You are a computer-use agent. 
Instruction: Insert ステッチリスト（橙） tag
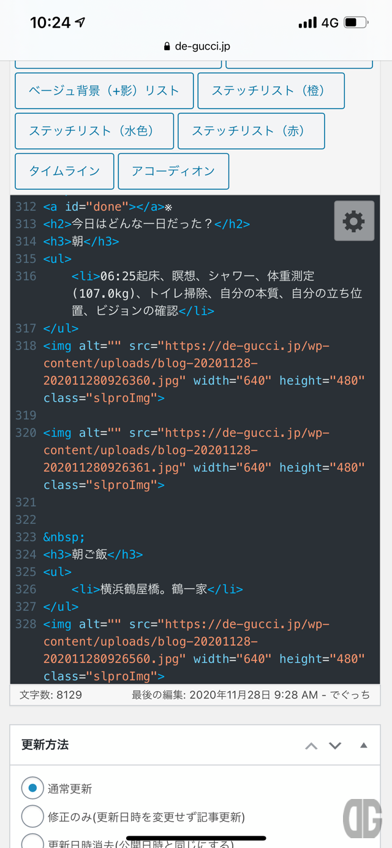coord(271,91)
